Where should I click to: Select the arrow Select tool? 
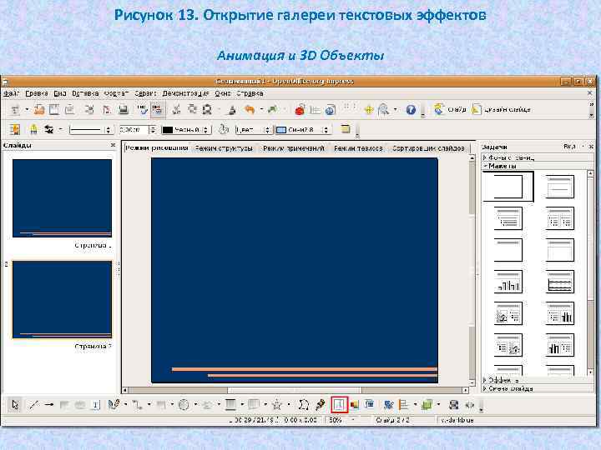(15, 404)
